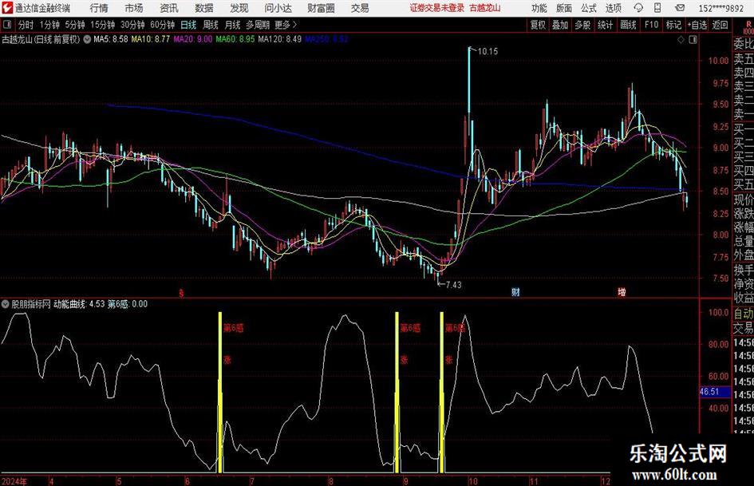Click the 第6感: 0.00 indicator label
Screen dimensions: 754x486
[128, 304]
